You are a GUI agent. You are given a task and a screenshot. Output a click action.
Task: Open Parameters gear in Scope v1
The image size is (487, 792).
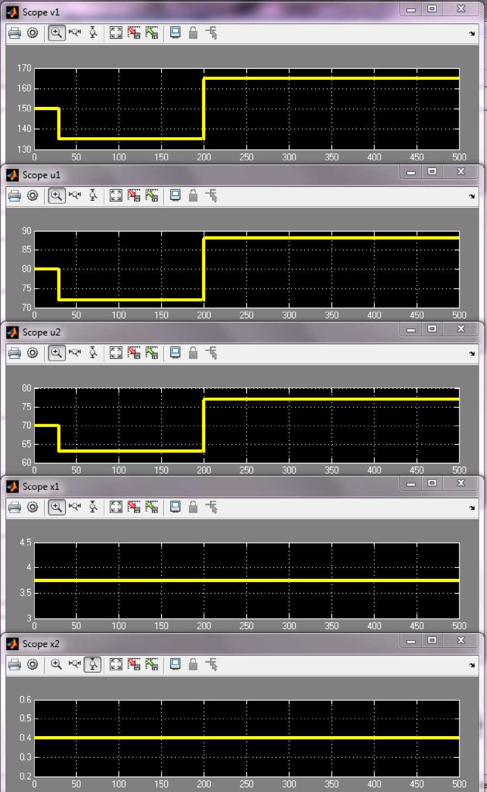click(x=33, y=33)
